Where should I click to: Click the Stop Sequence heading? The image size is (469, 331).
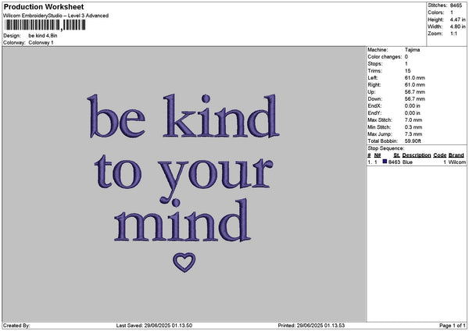tap(386, 148)
